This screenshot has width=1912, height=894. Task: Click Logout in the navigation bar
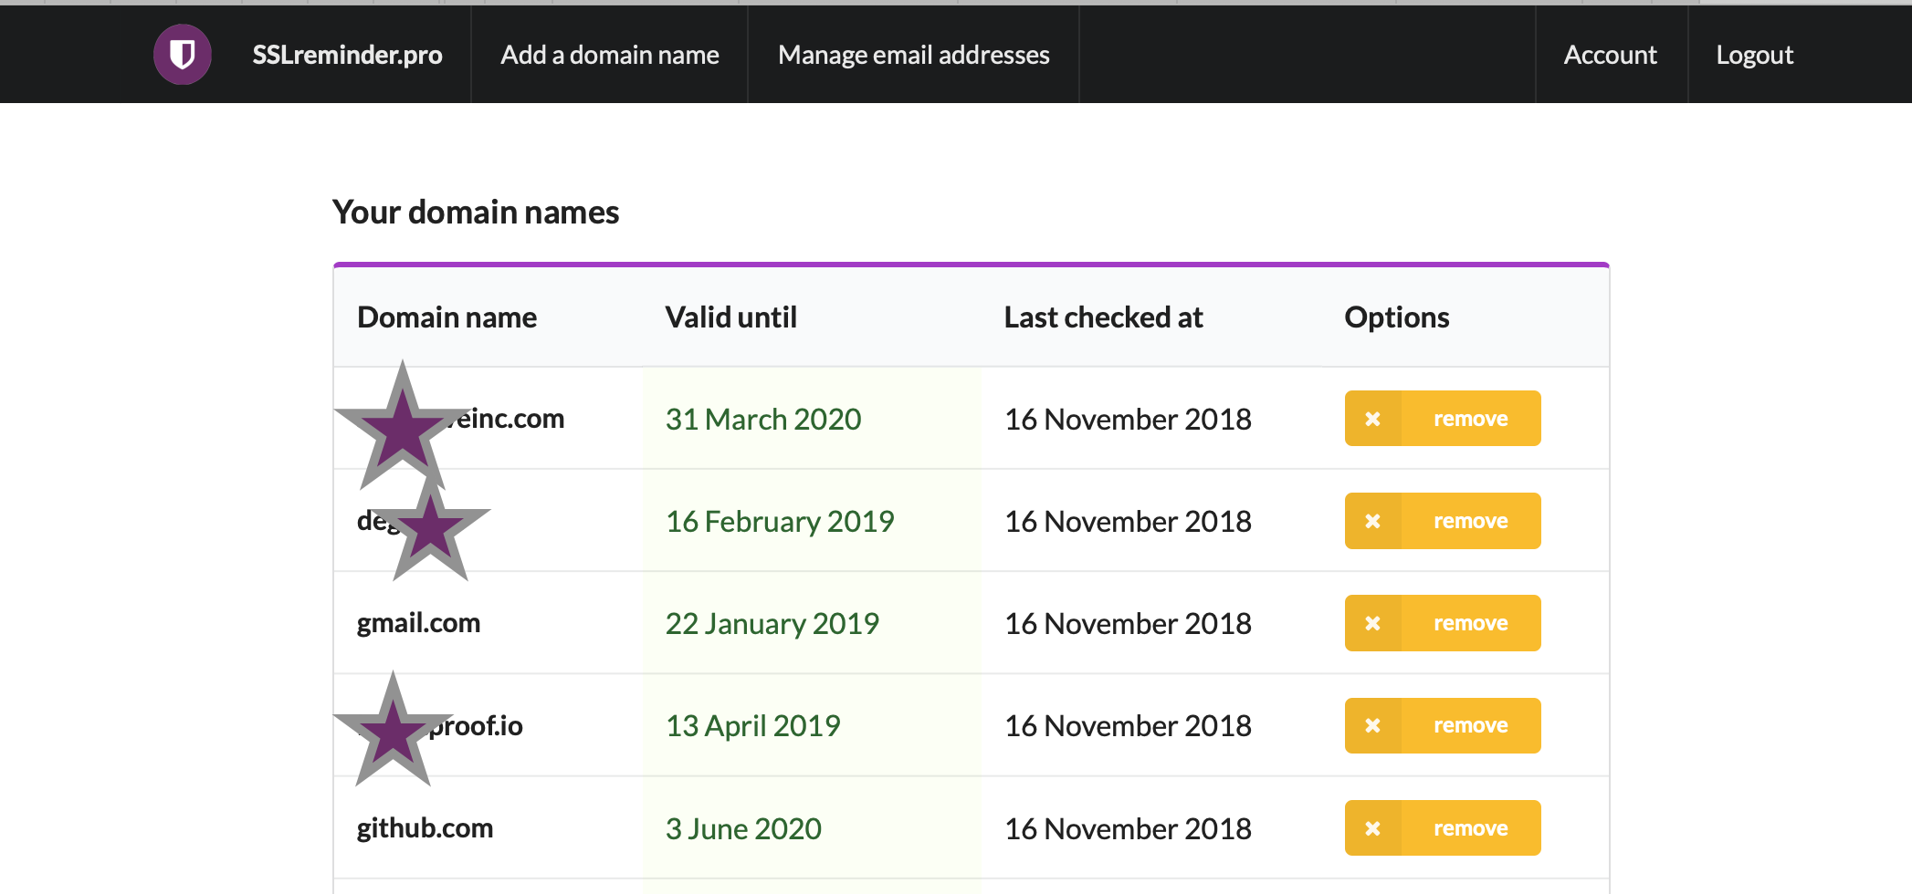click(1755, 55)
